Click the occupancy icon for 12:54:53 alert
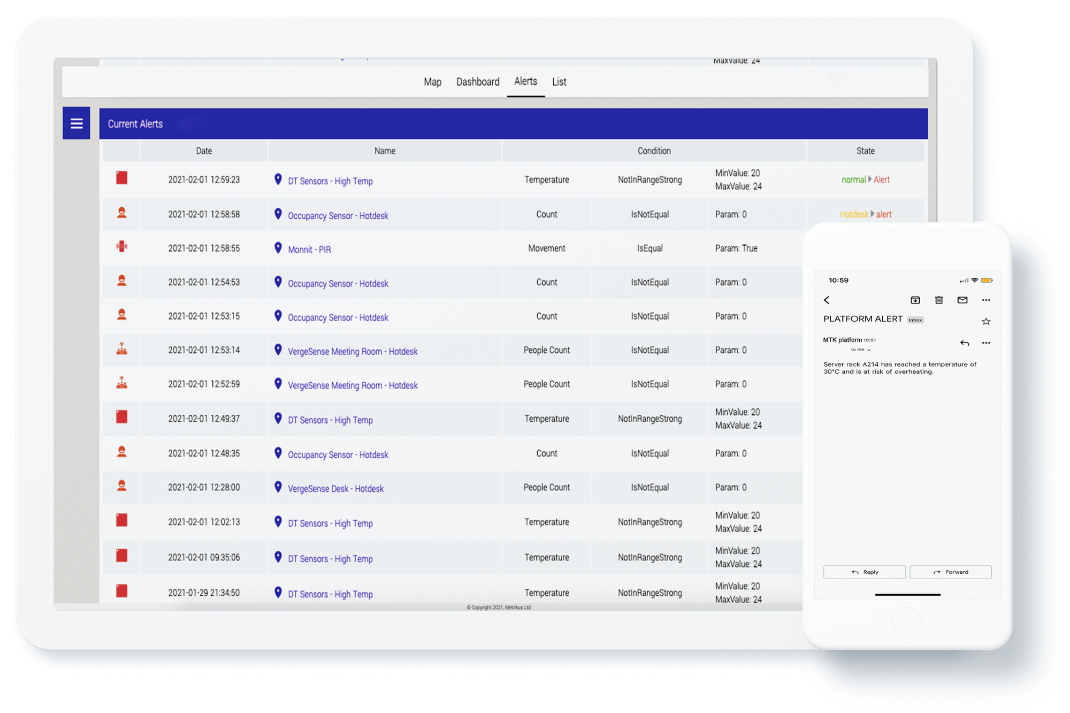The height and width of the screenshot is (713, 1070). click(x=122, y=280)
